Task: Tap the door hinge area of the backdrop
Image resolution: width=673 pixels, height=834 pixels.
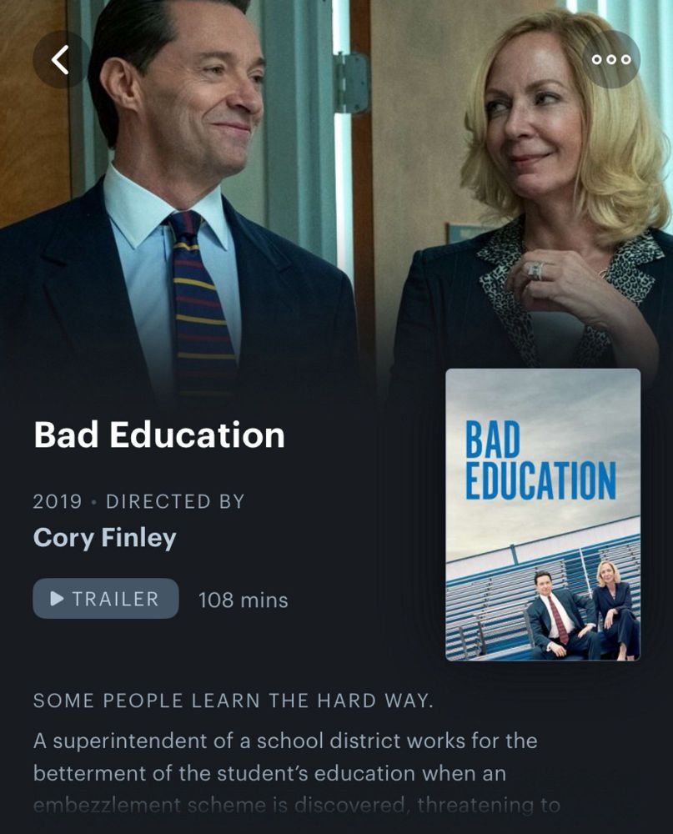Action: point(351,83)
